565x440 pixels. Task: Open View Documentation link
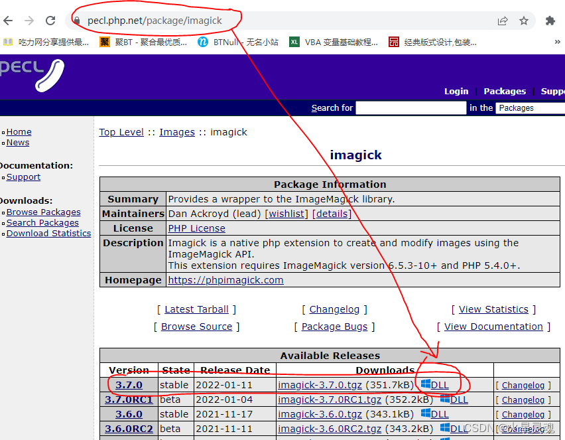493,327
